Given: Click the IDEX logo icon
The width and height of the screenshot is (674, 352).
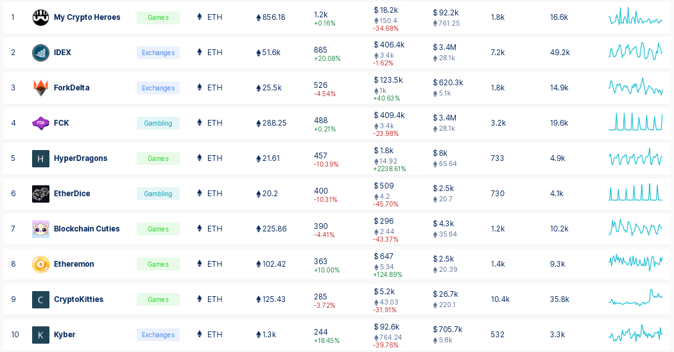Looking at the screenshot, I should point(40,53).
